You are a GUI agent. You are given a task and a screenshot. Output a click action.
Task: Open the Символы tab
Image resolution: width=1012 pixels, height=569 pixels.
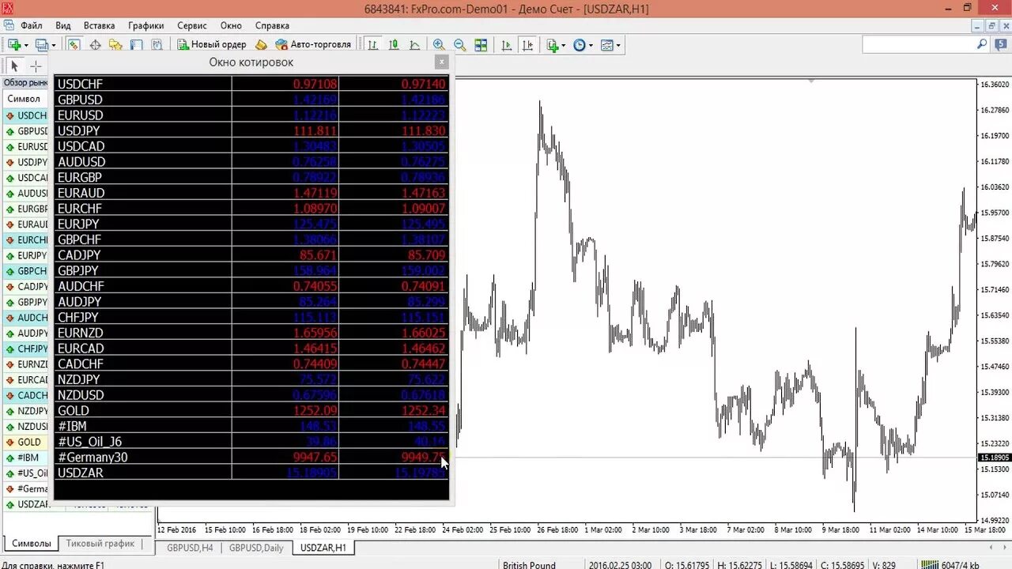point(32,544)
